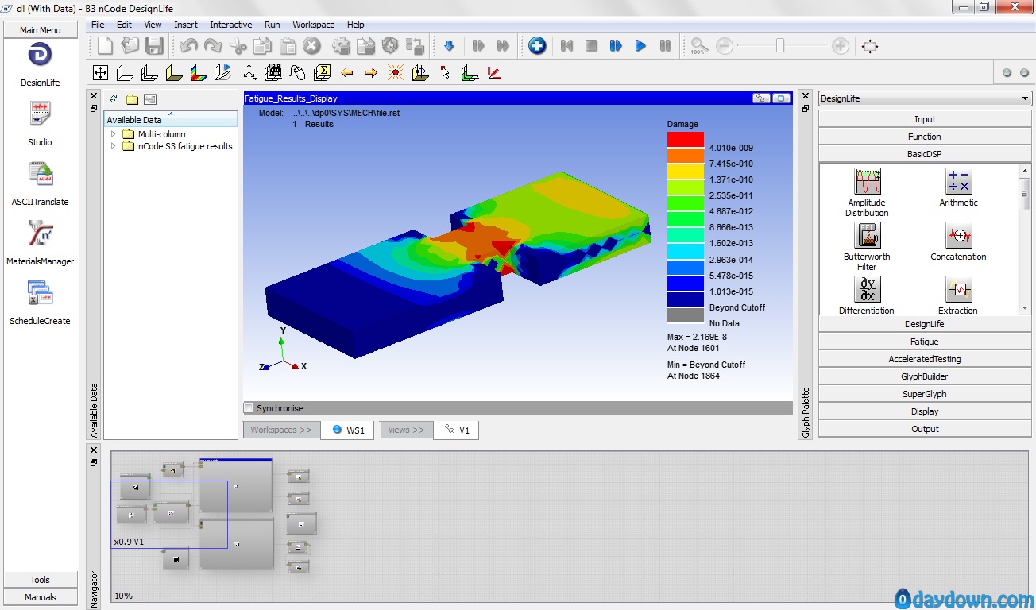Click the four-way move arrows icon
Viewport: 1036px width, 610px height.
click(x=100, y=73)
